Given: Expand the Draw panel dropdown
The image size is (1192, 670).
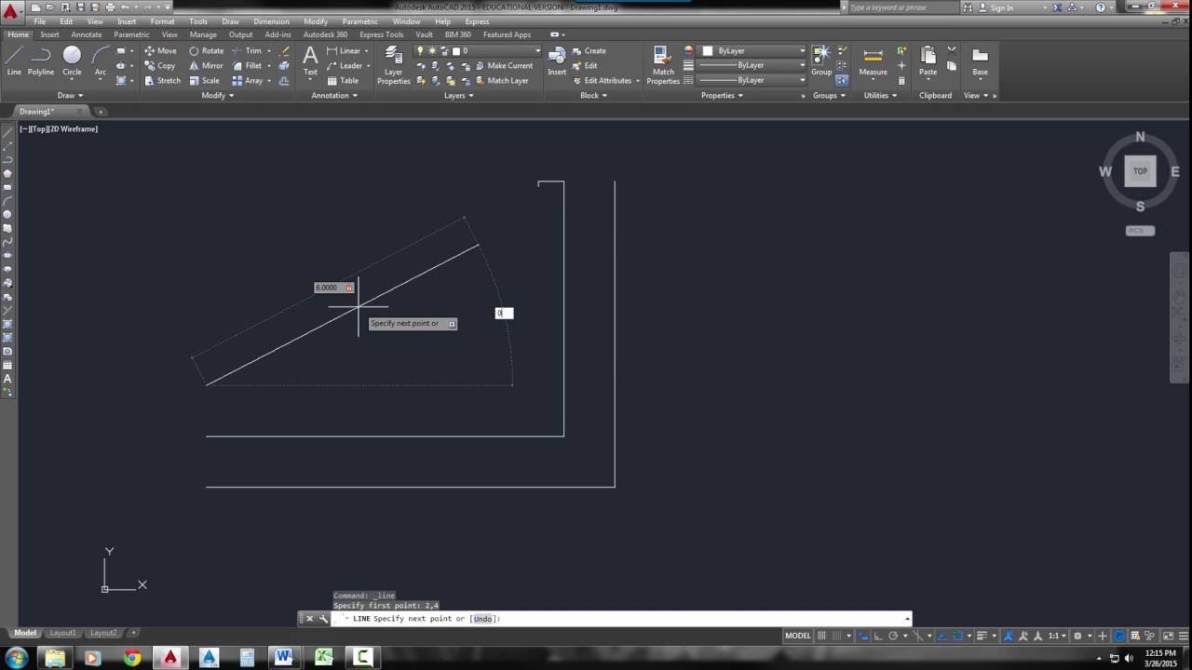Looking at the screenshot, I should (71, 95).
